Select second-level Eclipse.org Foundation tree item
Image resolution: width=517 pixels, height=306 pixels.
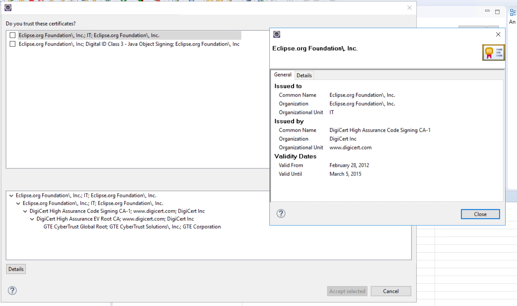click(x=93, y=203)
